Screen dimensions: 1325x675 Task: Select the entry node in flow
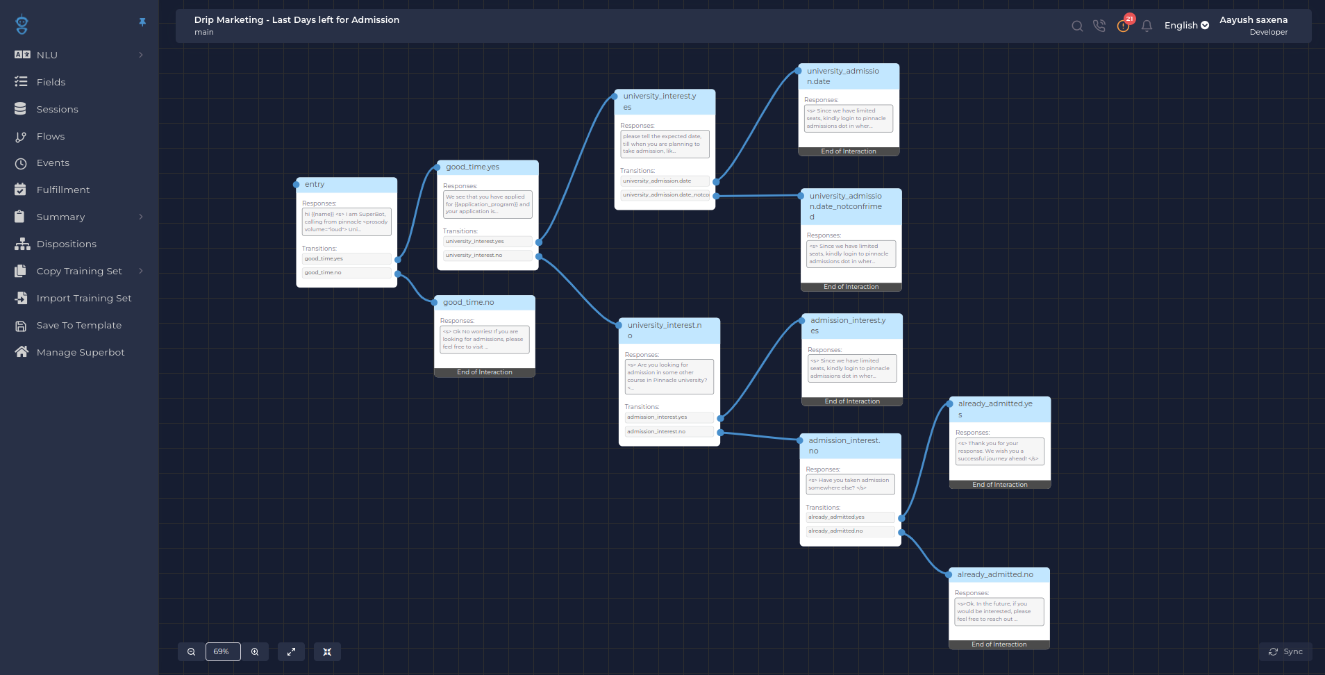click(x=347, y=185)
